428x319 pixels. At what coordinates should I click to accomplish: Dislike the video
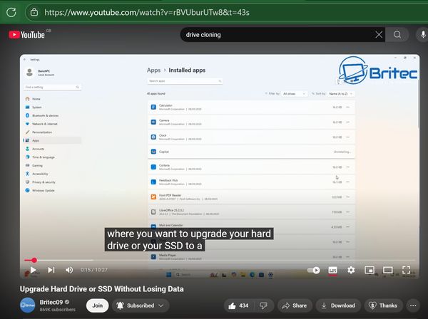(263, 305)
